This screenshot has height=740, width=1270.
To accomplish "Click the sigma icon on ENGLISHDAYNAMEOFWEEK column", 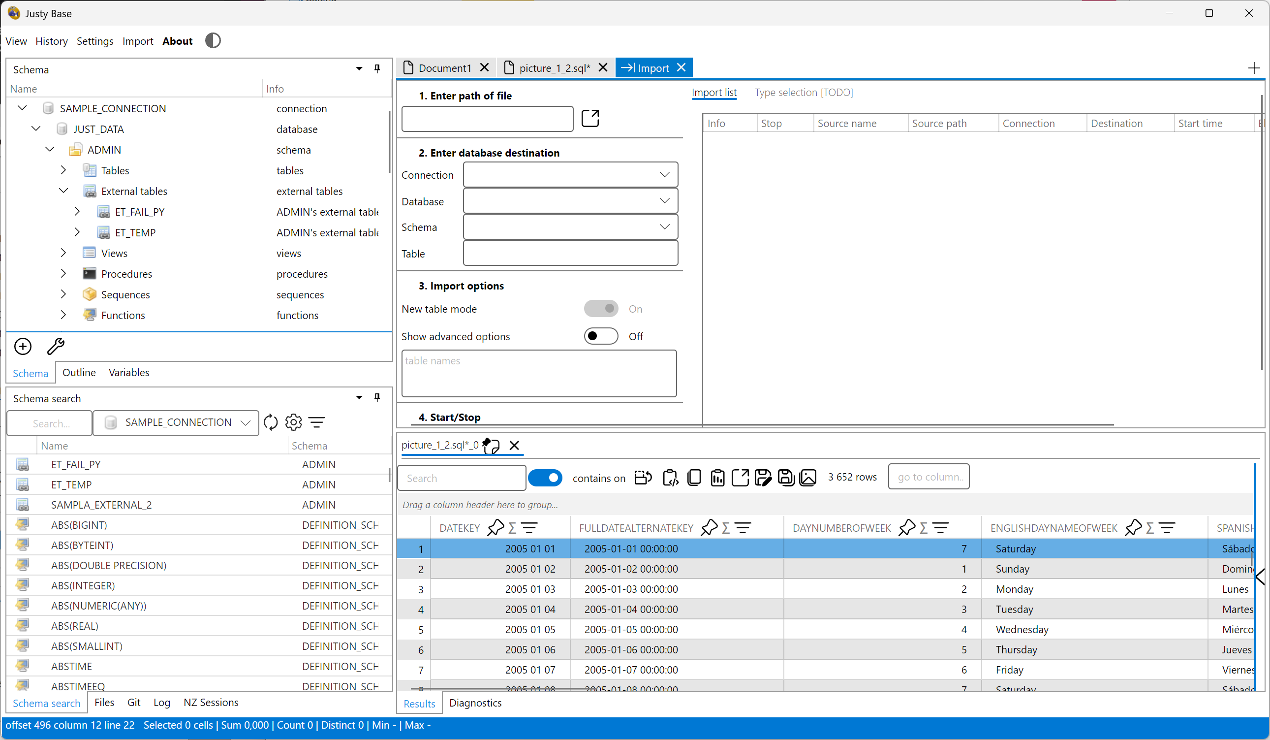I will (x=1149, y=528).
